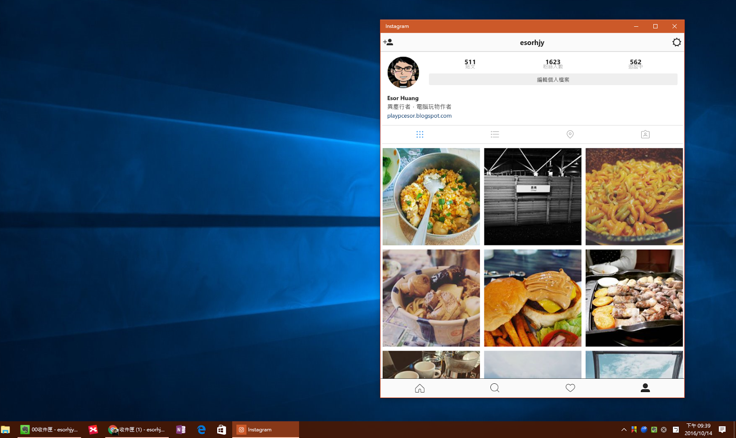Minimize the Instagram window

(x=636, y=26)
